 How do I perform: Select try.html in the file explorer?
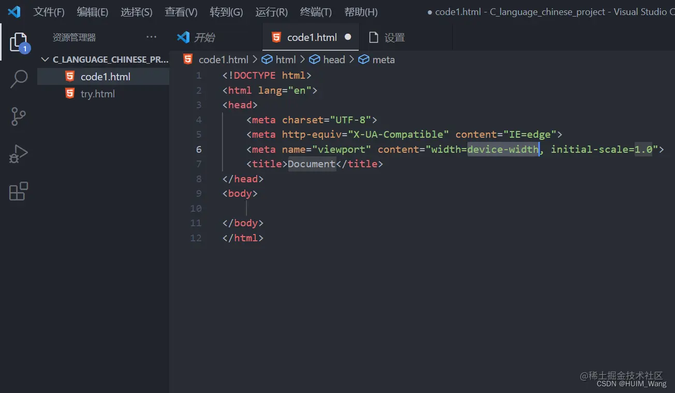103,94
